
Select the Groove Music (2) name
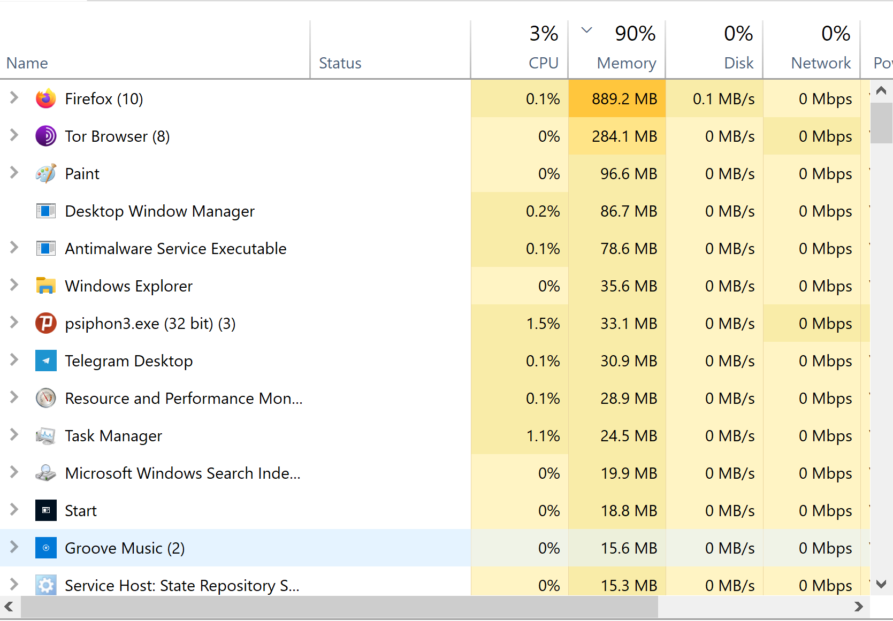point(125,548)
